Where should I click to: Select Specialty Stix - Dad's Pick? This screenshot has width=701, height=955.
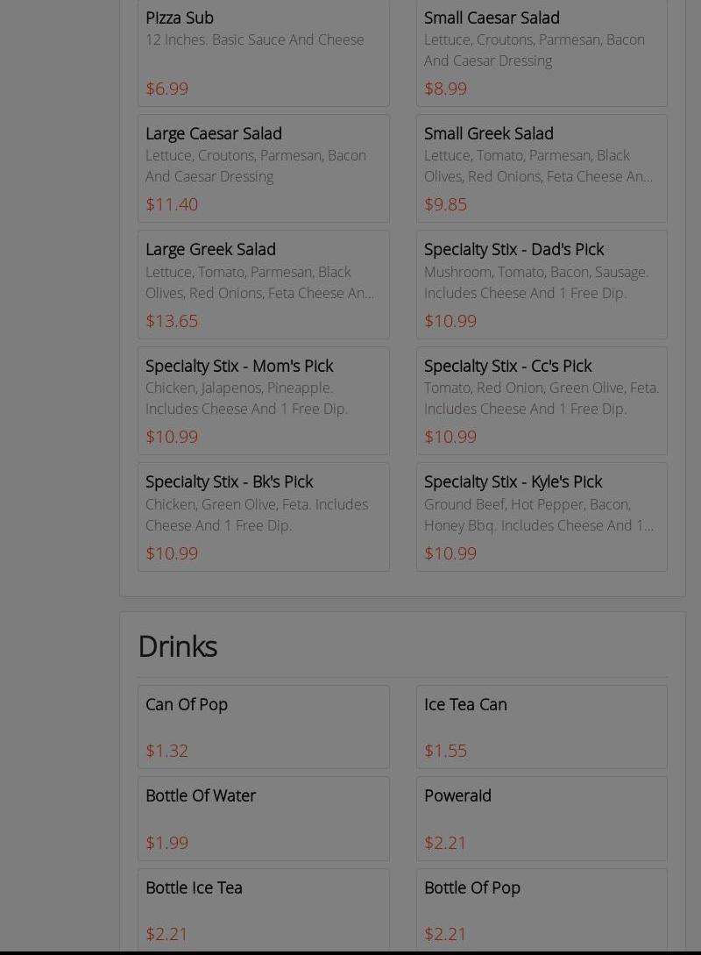pos(542,284)
